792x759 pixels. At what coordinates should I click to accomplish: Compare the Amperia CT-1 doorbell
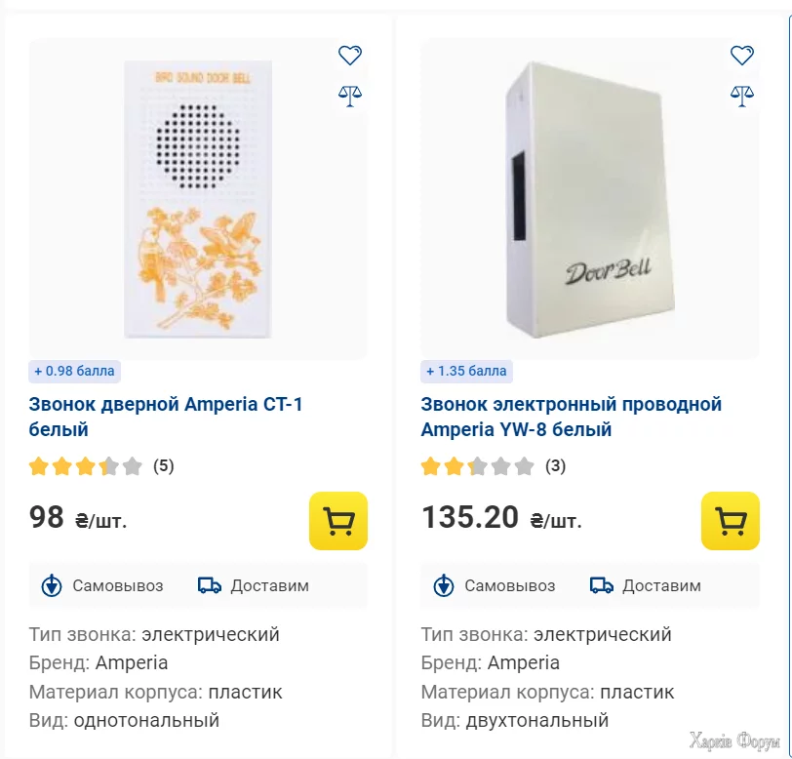click(x=350, y=95)
